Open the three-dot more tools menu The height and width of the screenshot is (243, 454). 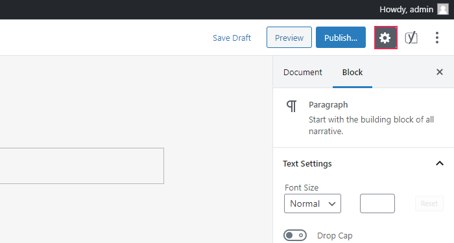click(437, 38)
